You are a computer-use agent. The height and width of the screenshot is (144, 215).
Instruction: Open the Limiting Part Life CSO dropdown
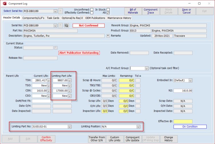coord(69,96)
